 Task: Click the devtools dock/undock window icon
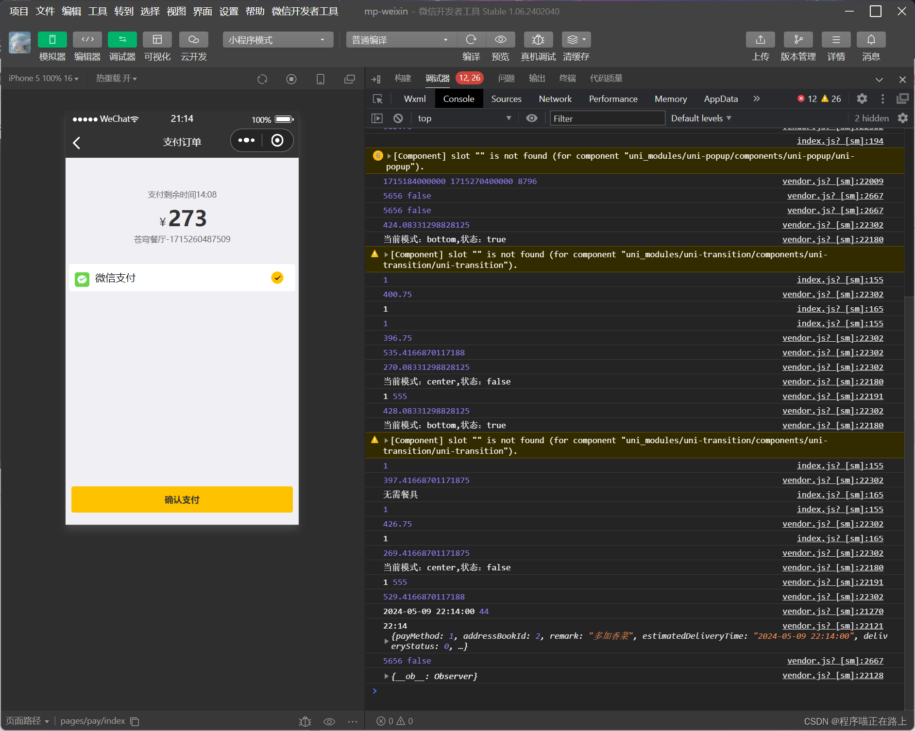902,99
